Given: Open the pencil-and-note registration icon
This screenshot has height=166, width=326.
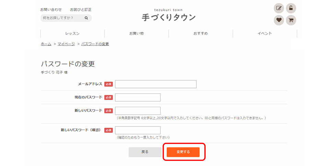Looking at the screenshot, I should click(279, 8).
